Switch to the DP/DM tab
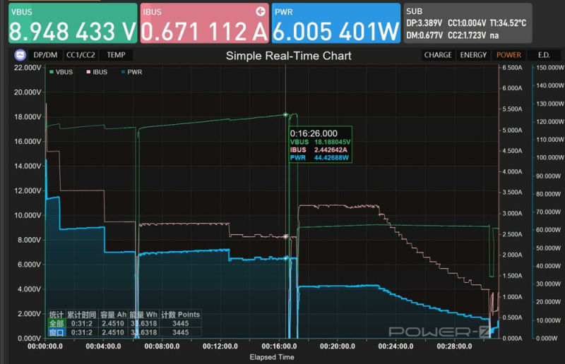 [46, 55]
